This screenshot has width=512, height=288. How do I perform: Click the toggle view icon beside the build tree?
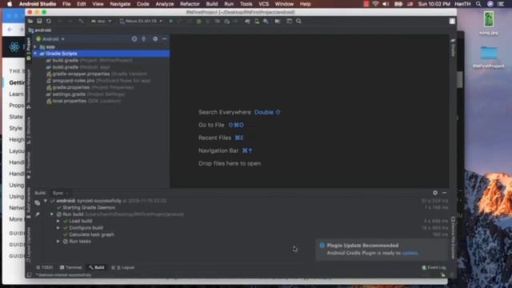(38, 202)
